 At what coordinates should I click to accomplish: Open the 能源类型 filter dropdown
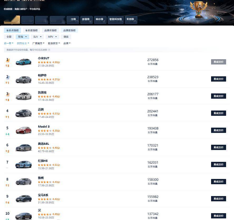coord(54,43)
